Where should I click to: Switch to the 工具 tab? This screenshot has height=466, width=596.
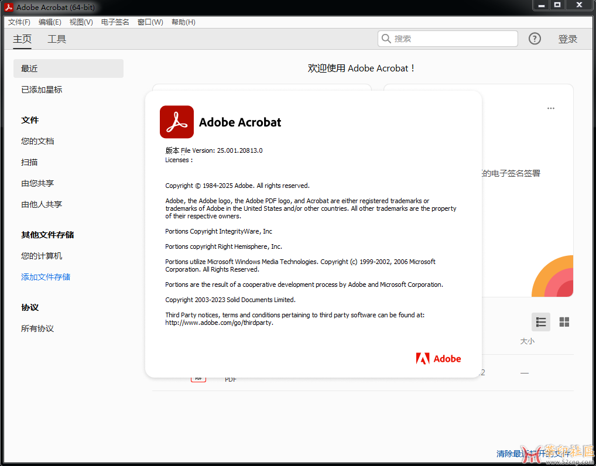(x=57, y=39)
